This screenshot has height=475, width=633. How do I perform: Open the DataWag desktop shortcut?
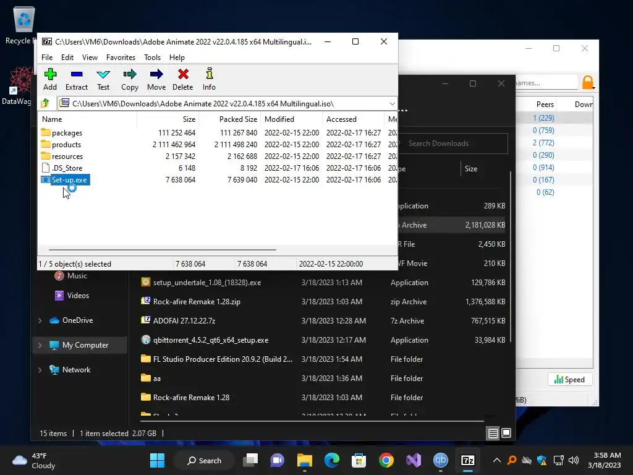(18, 86)
